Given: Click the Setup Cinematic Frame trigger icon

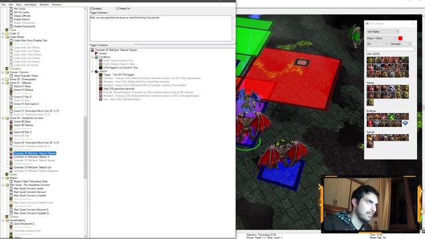Looking at the screenshot, I should coord(11,76).
